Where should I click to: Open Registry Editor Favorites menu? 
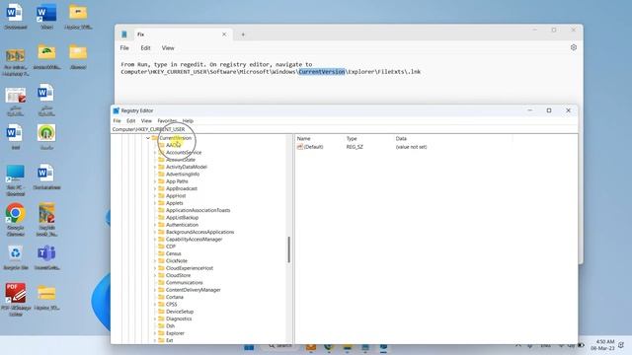pyautogui.click(x=167, y=120)
